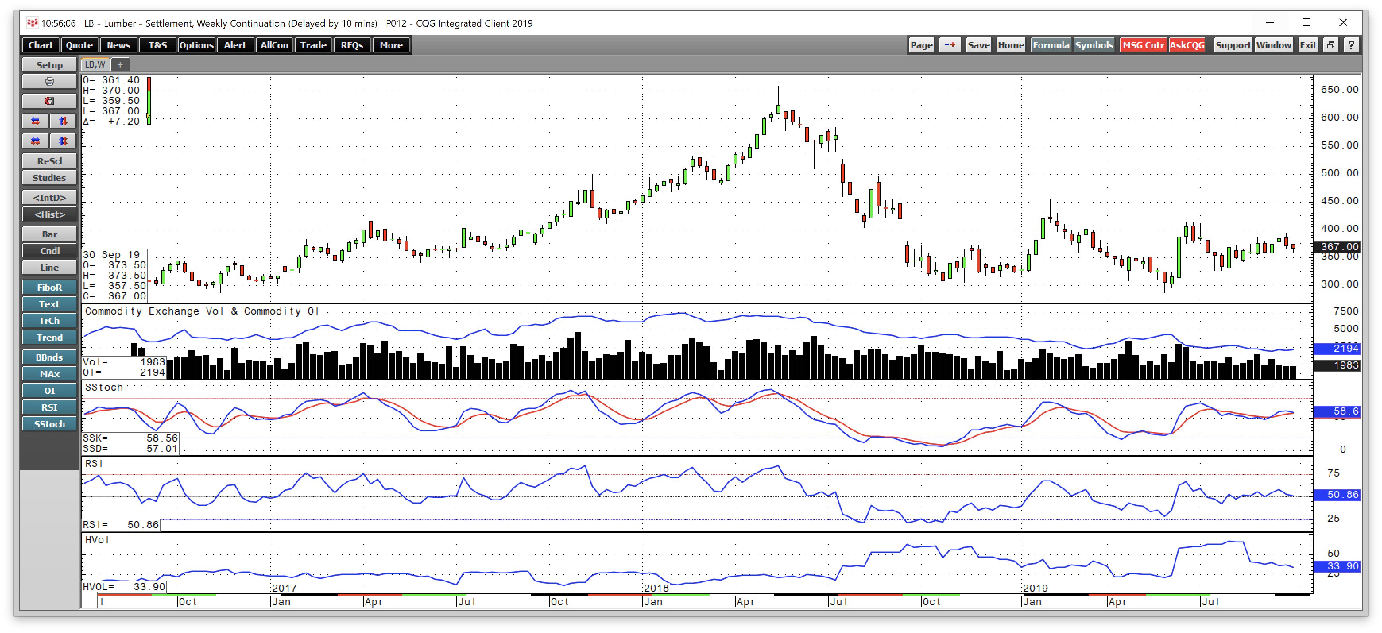Open the Studies list
This screenshot has width=1382, height=633.
[x=49, y=178]
